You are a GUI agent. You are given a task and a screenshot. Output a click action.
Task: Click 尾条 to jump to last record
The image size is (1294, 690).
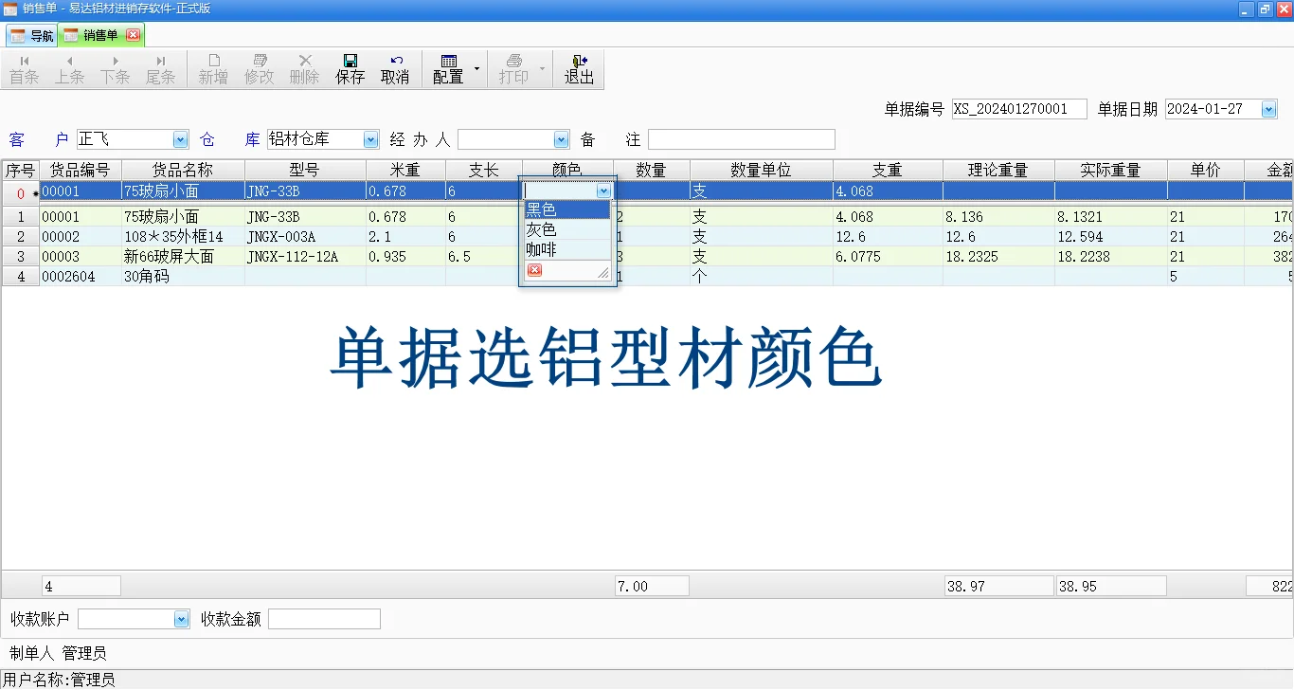tap(161, 68)
